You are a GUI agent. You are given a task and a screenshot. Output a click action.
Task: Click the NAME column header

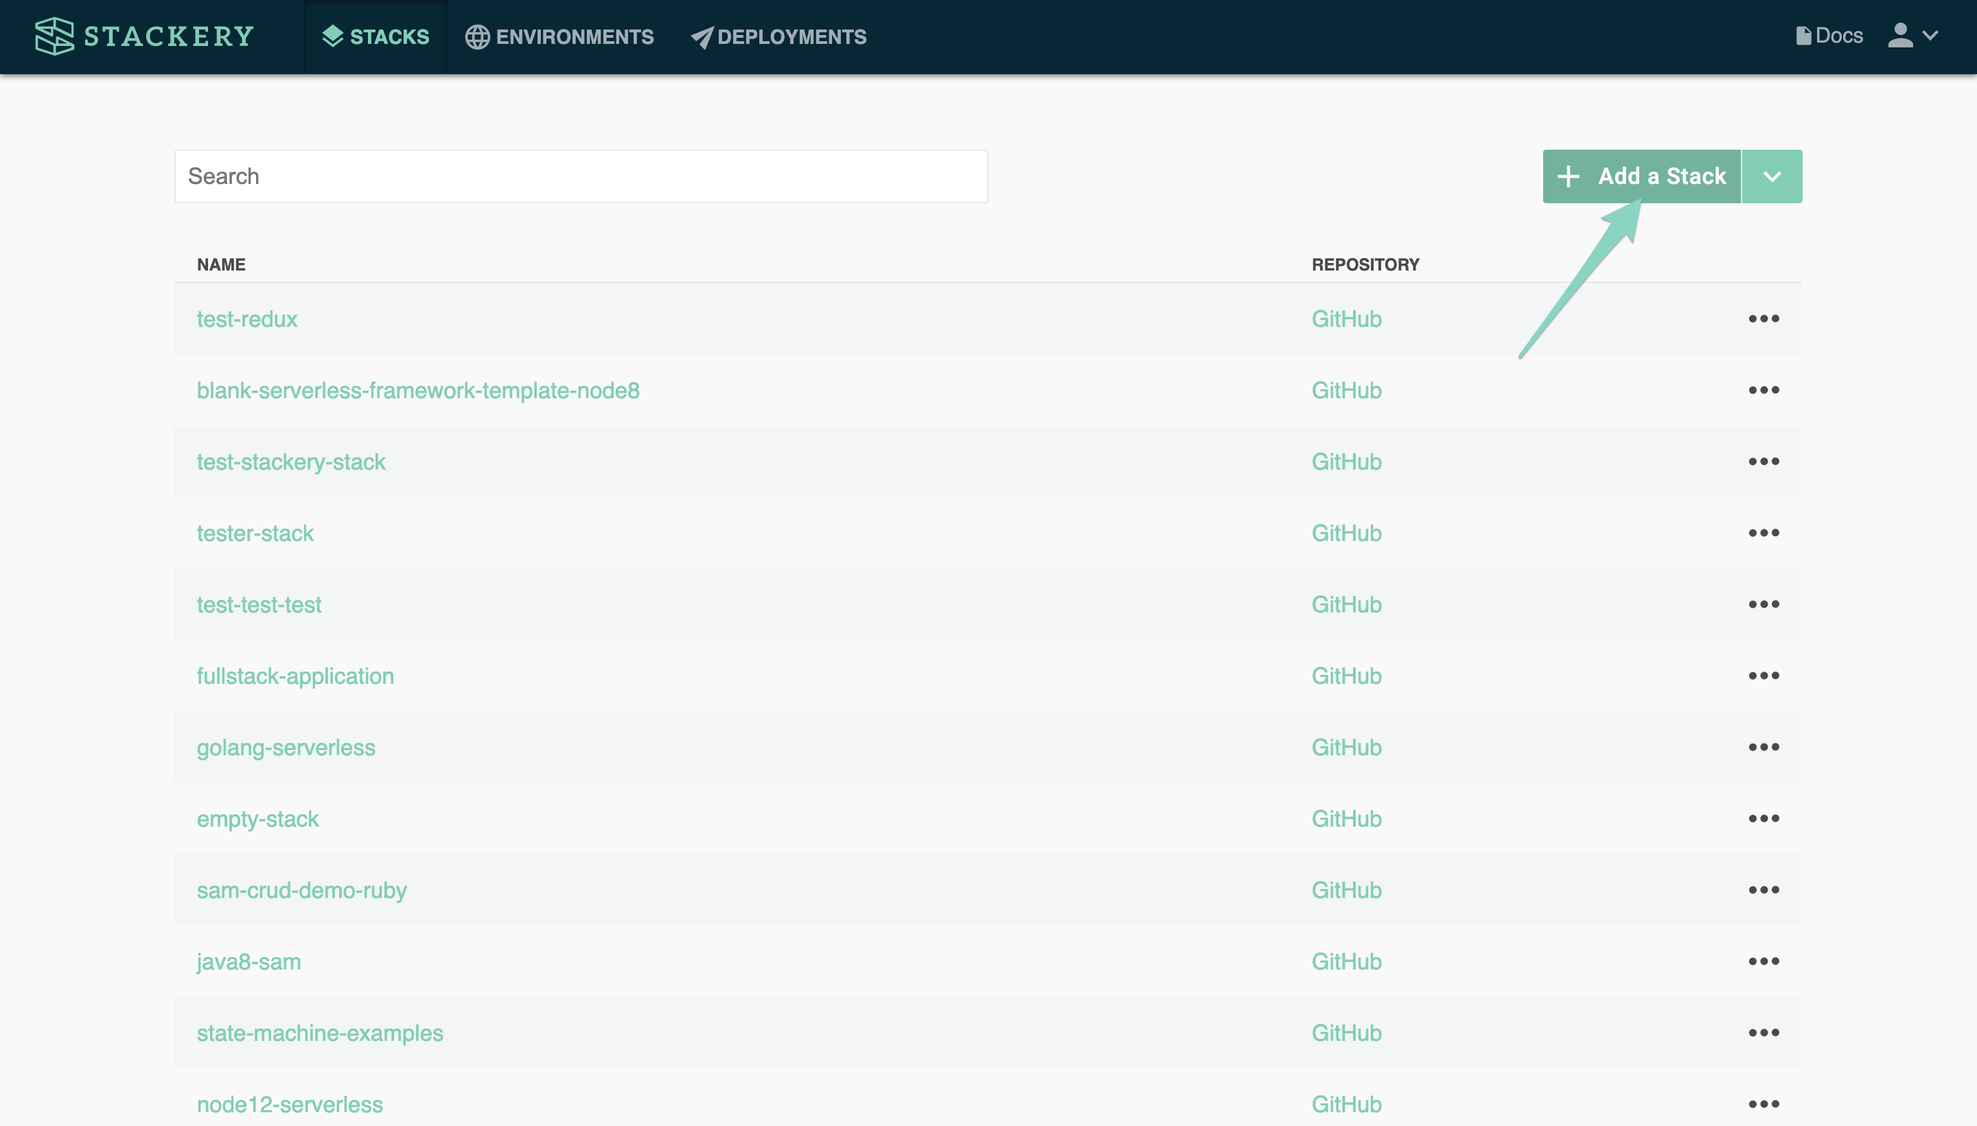(x=221, y=264)
